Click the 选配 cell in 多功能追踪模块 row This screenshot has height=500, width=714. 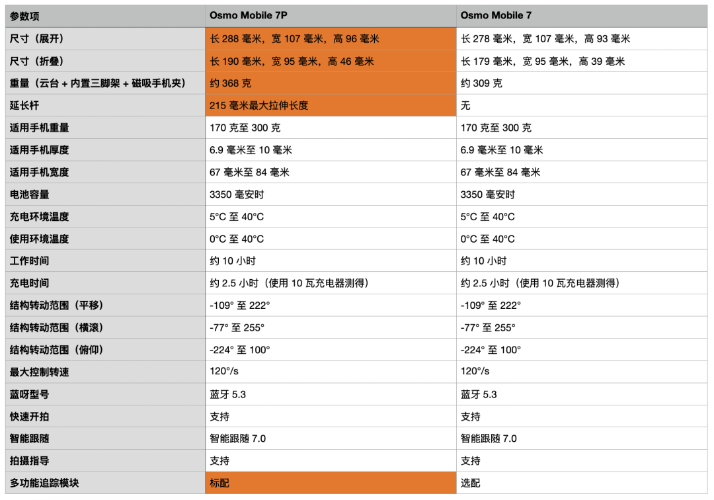[x=582, y=483]
